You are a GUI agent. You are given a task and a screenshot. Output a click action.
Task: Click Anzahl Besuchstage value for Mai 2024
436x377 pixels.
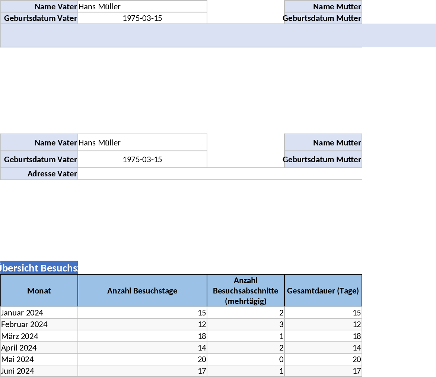pos(142,359)
